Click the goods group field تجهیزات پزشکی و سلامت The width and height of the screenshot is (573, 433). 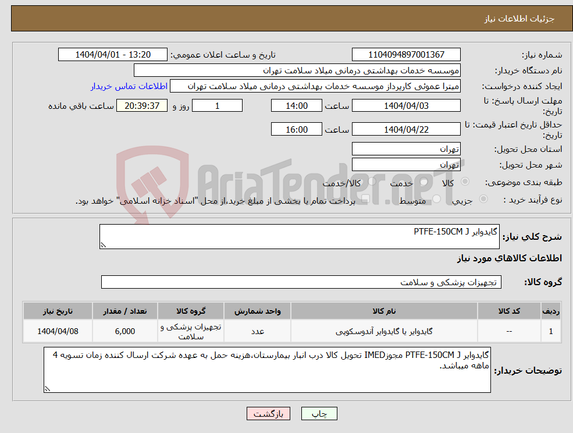point(301,282)
